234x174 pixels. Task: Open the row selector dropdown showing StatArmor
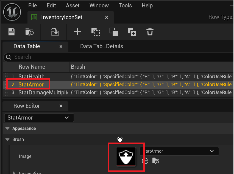click(39, 118)
